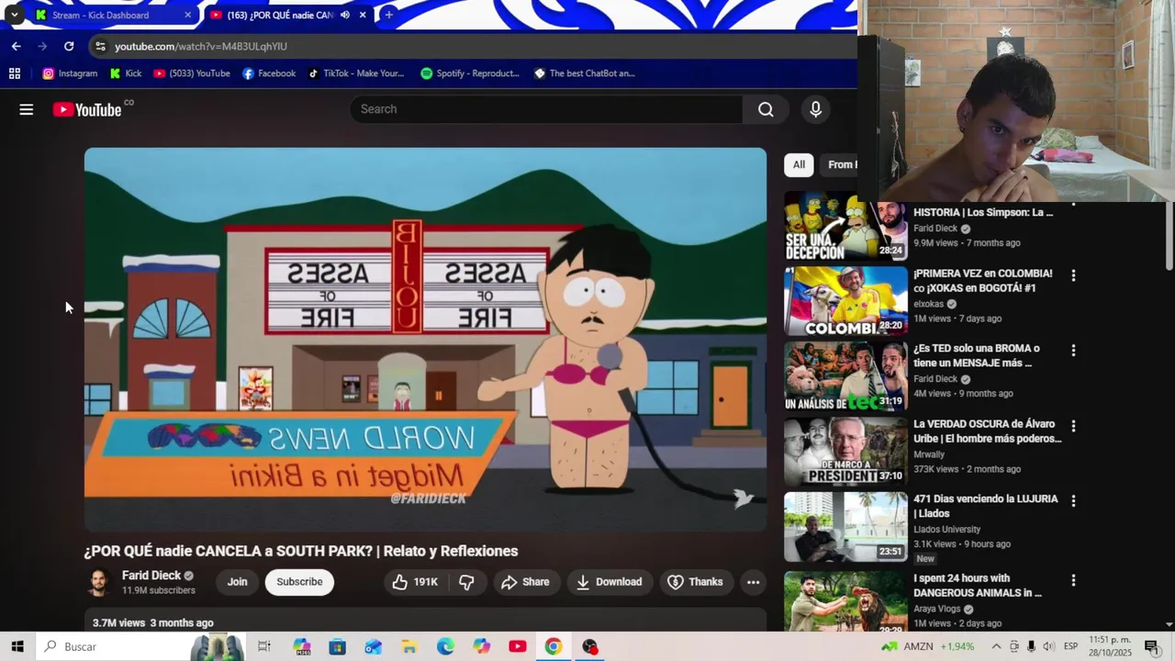Select the From chip beside All
The width and height of the screenshot is (1175, 661).
tap(839, 165)
